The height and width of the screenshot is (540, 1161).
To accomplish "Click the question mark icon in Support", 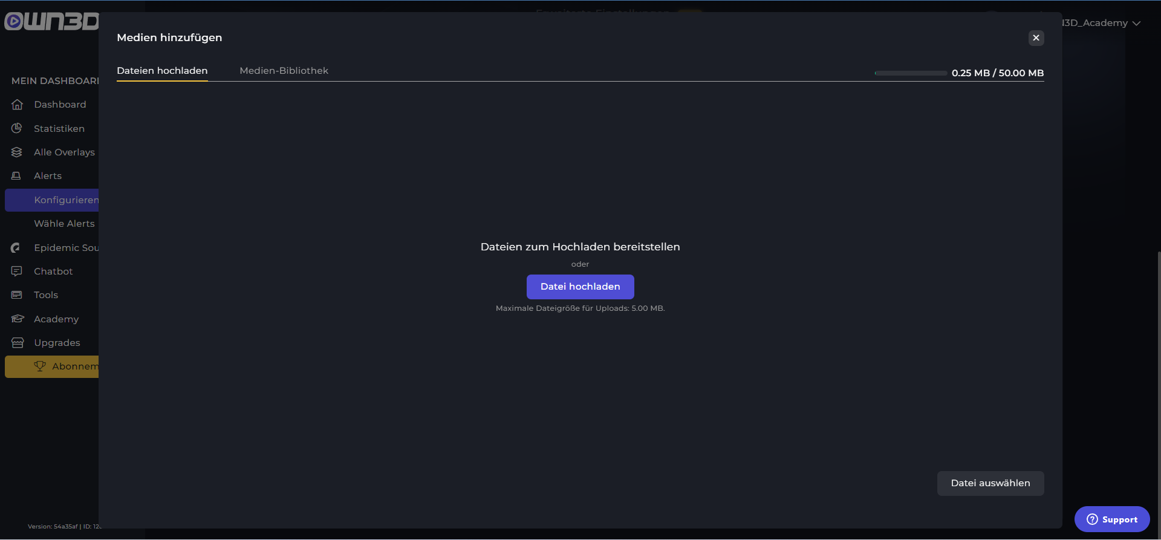I will click(x=1092, y=519).
